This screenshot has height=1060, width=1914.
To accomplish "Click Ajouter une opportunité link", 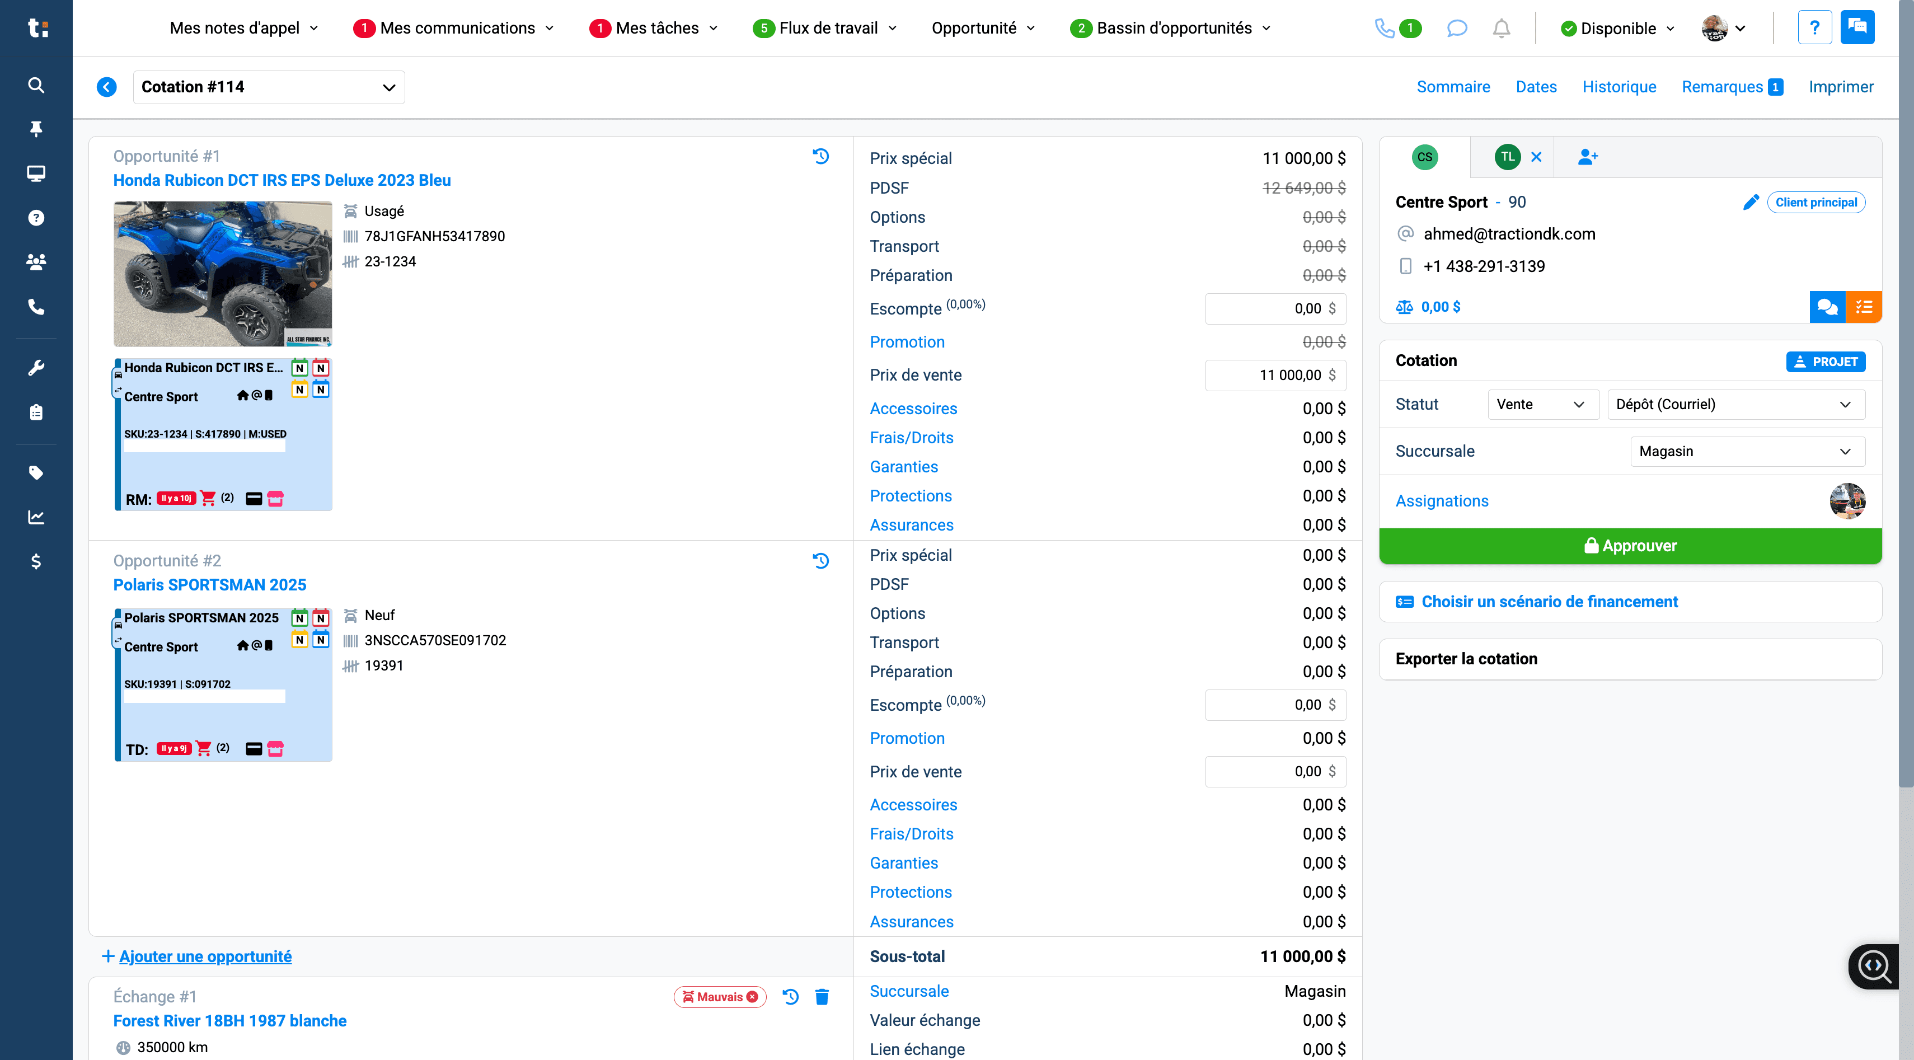I will [x=205, y=956].
